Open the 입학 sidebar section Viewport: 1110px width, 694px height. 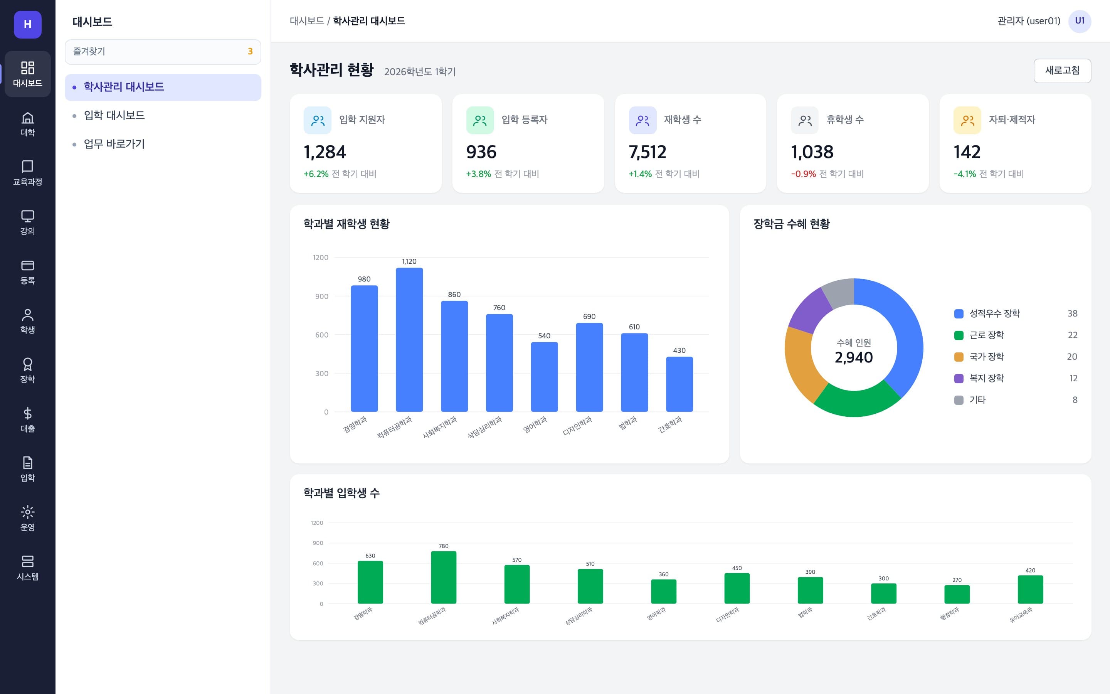point(27,469)
